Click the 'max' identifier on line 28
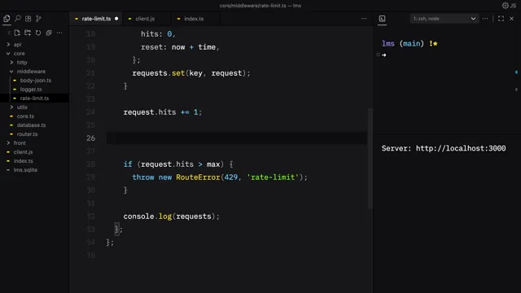Viewport: 521px width, 293px height. coord(213,164)
